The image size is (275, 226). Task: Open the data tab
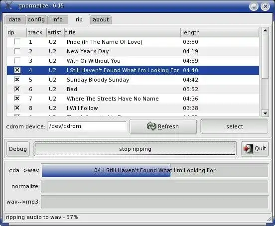[15, 19]
